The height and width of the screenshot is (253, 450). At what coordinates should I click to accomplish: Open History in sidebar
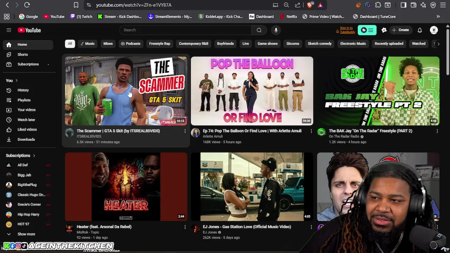point(28,90)
